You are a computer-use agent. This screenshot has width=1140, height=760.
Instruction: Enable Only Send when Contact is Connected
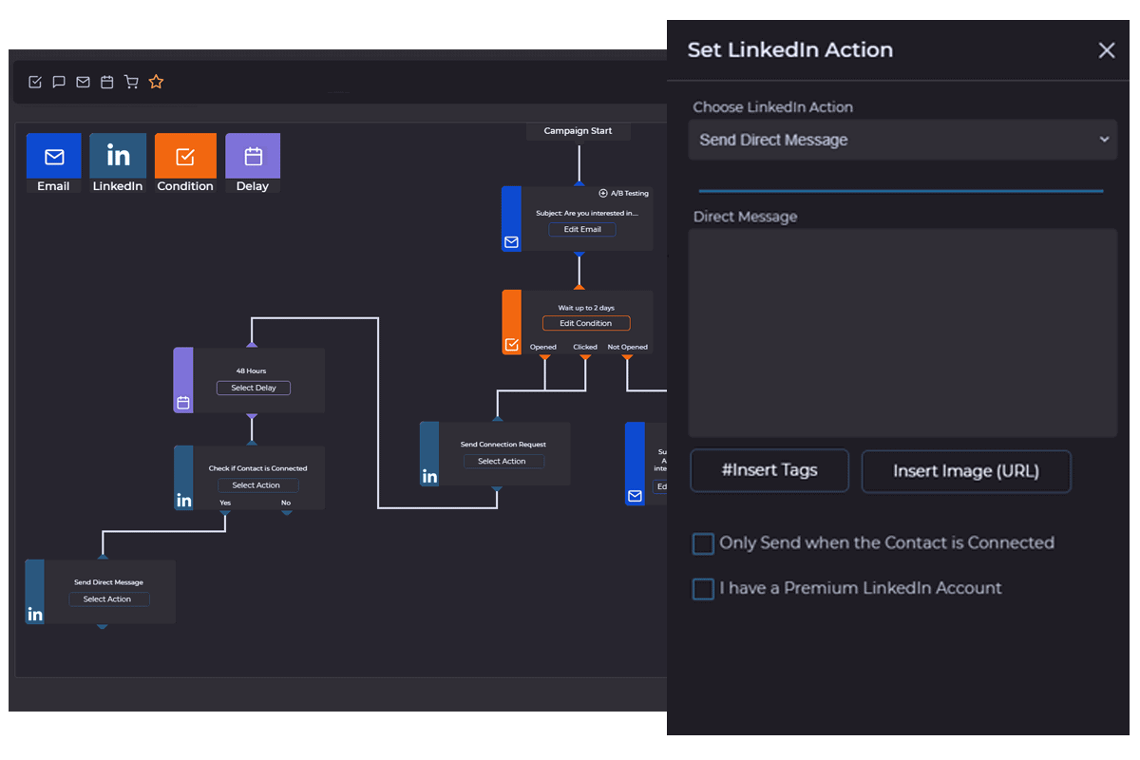point(703,543)
